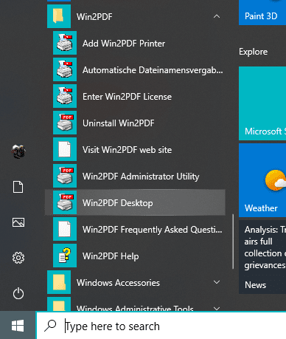The width and height of the screenshot is (286, 339).
Task: Open Automatische Dateinamensvergab... entry
Action: tap(135, 69)
